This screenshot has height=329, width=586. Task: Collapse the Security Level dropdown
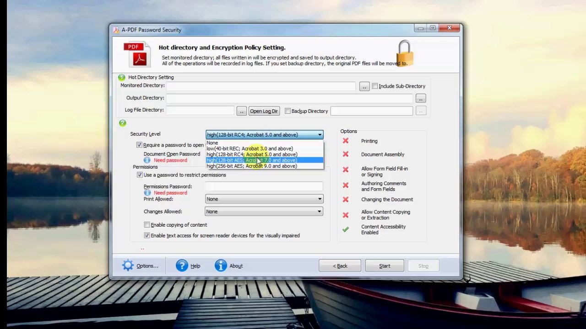pyautogui.click(x=320, y=135)
